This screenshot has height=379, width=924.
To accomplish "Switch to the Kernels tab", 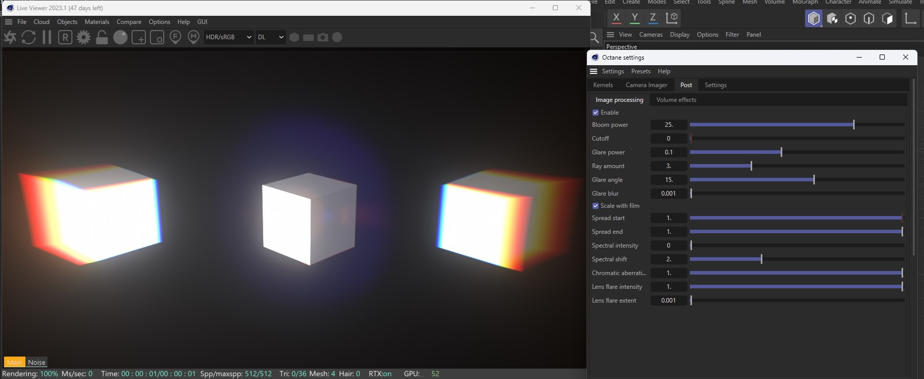I will (603, 85).
